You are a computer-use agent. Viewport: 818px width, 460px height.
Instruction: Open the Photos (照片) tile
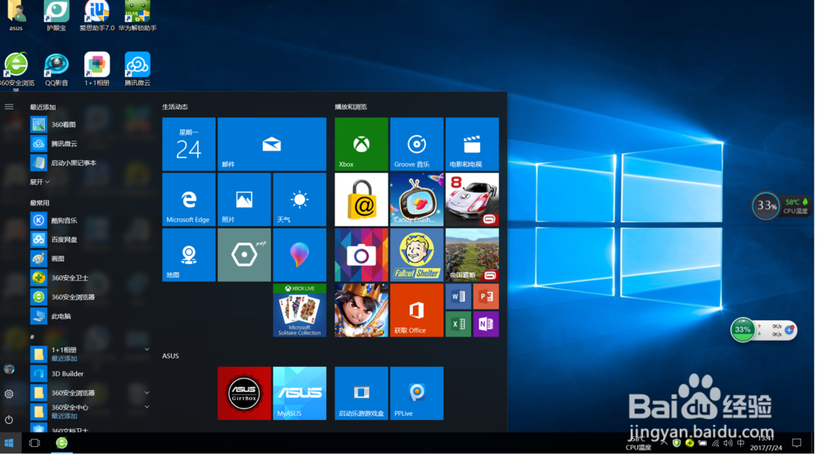tap(245, 200)
